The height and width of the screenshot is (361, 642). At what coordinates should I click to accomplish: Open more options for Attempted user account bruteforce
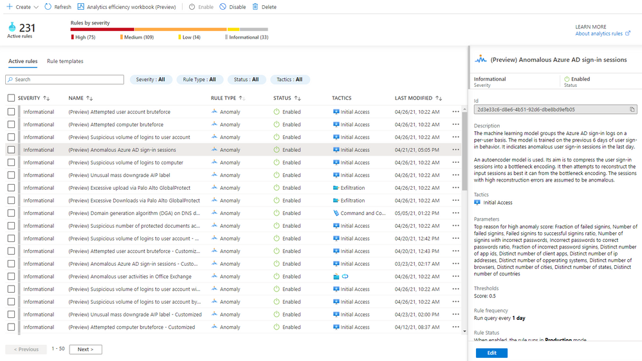455,112
